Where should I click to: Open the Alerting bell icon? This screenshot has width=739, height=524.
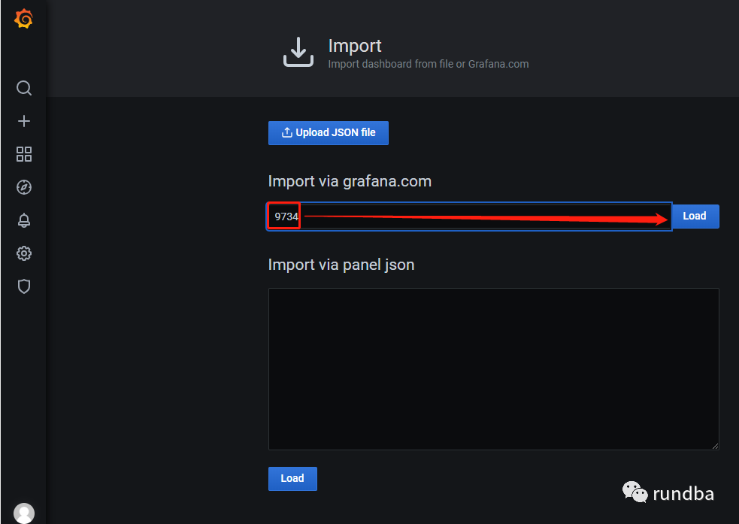[x=24, y=220]
